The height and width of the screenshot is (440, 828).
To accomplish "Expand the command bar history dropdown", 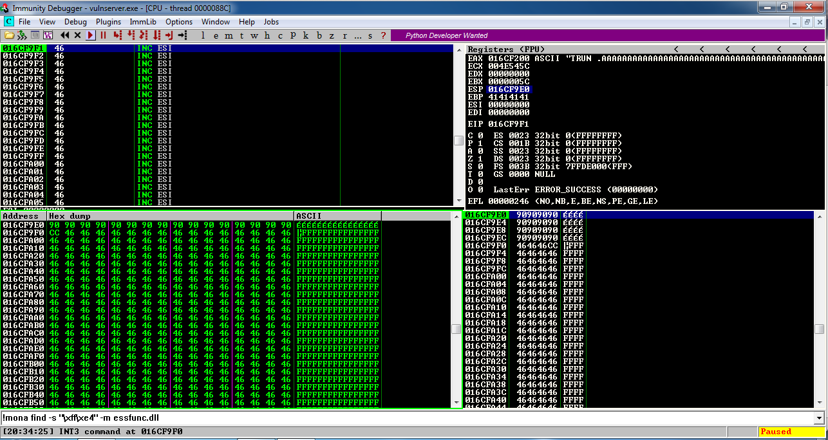I will [x=819, y=418].
